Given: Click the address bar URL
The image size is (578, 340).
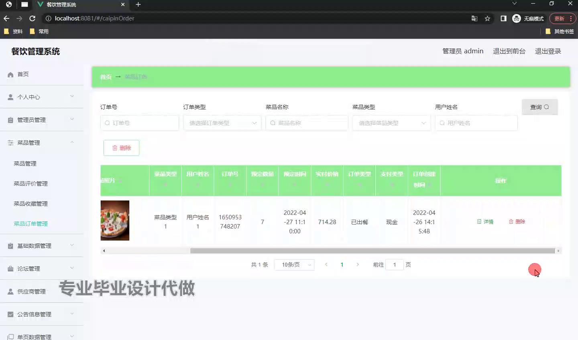Looking at the screenshot, I should (x=95, y=18).
